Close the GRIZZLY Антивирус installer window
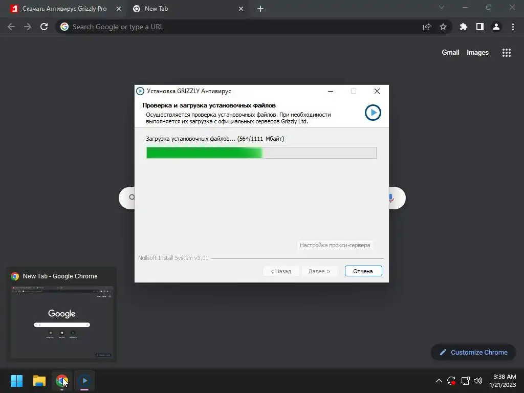The image size is (524, 393). coord(377,91)
